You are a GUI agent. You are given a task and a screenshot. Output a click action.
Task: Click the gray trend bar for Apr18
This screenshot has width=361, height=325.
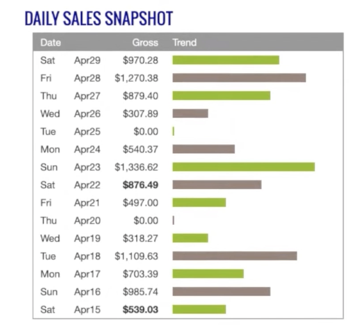click(234, 256)
